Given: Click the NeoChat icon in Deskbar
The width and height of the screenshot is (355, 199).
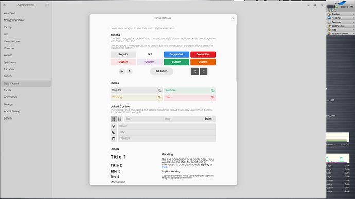Looking at the screenshot, I should [x=329, y=18].
